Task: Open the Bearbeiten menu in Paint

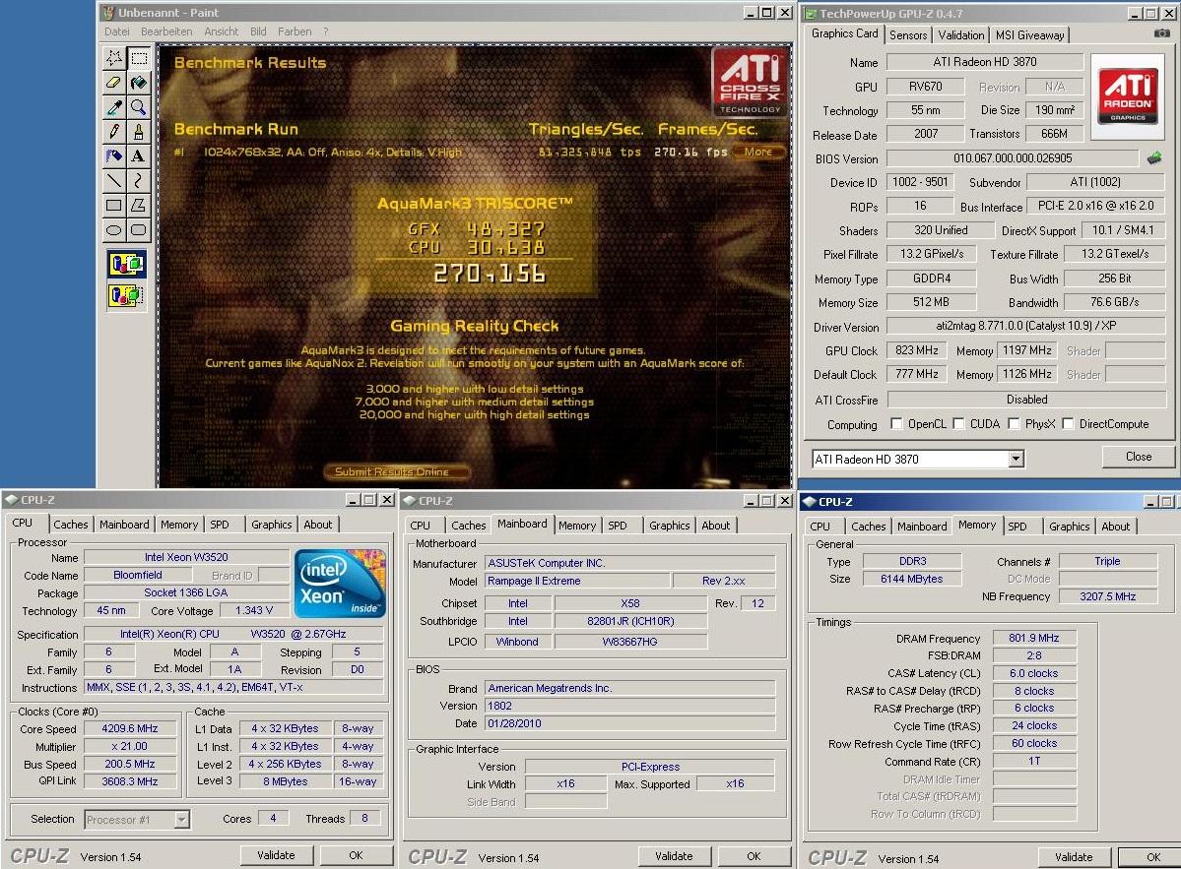Action: (166, 31)
